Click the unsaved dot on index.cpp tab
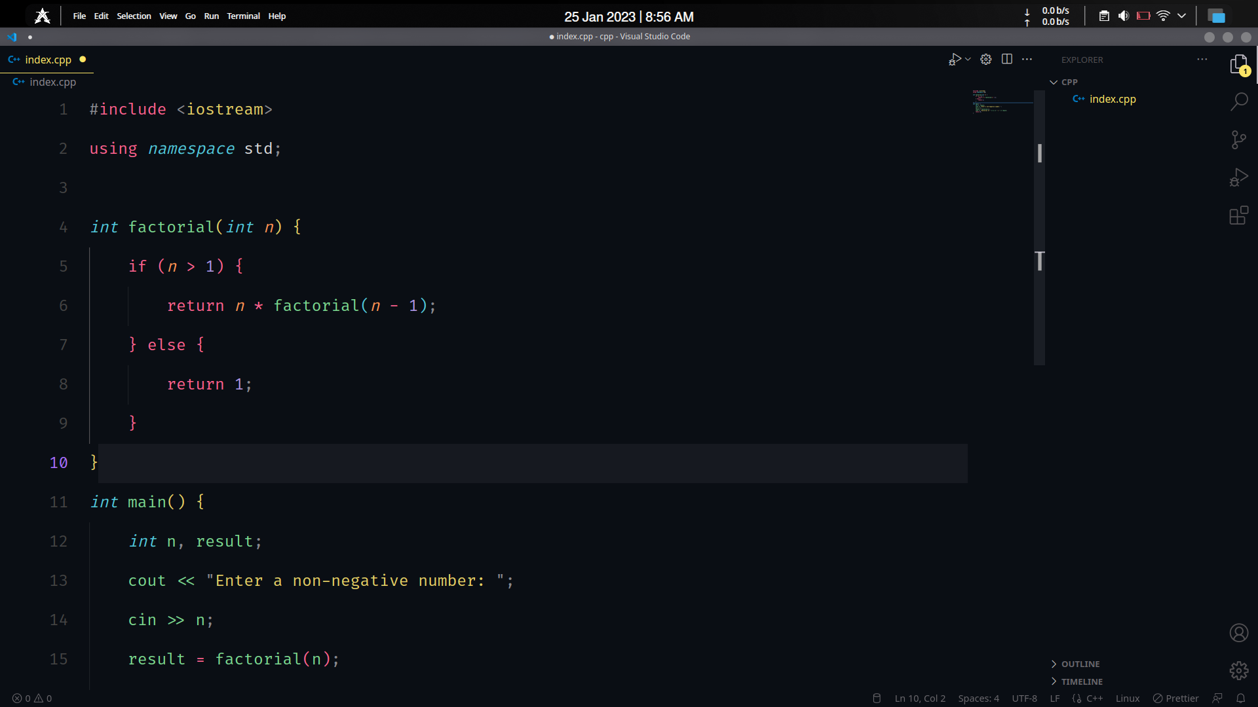This screenshot has height=707, width=1258. [83, 59]
